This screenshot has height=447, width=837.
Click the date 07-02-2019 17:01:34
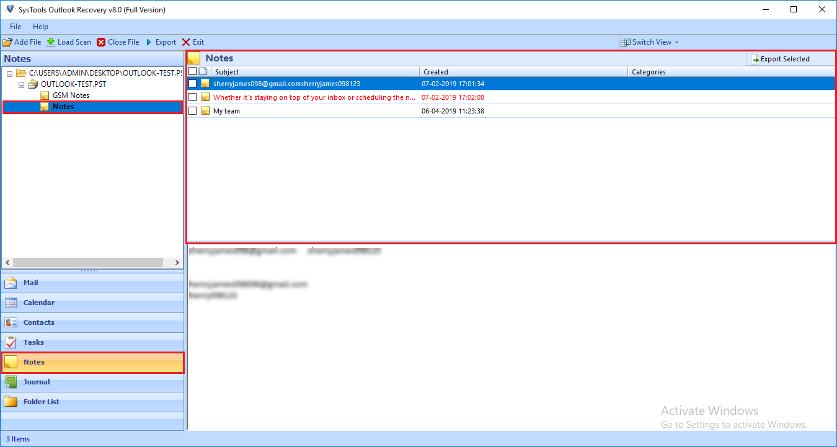pyautogui.click(x=453, y=84)
